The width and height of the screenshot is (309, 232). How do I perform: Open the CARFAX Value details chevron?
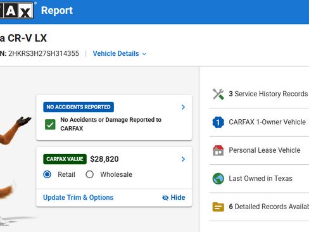tap(183, 159)
